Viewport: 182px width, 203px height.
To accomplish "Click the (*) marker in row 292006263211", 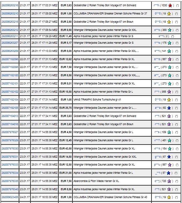I will (172, 36).
